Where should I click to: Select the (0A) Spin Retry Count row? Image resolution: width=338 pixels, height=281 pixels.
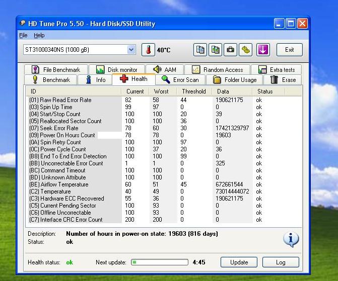pos(164,142)
